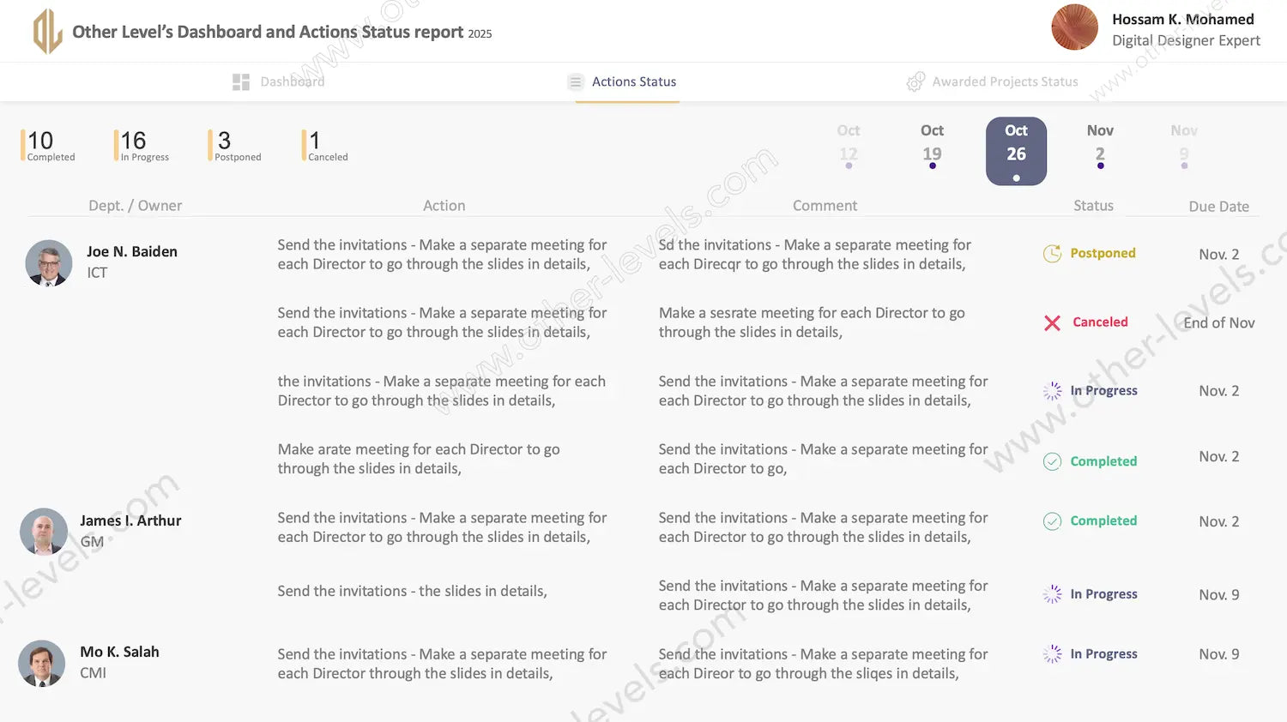Jump to the Nov 2 date
The width and height of the screenshot is (1287, 722).
coord(1100,145)
